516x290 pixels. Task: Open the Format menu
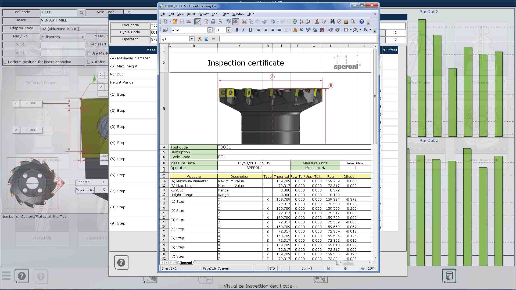(203, 14)
